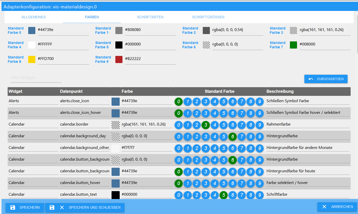Select standard color 5 for alerts.close_icon_hover
This screenshot has width=358, height=214.
point(224,113)
